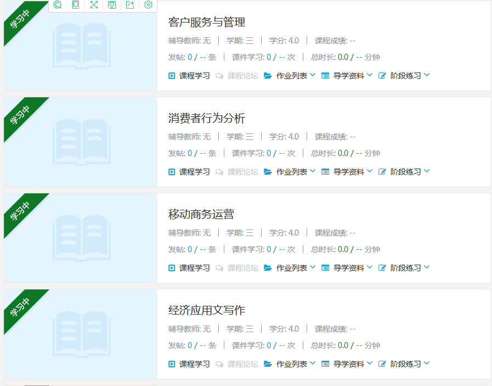The image size is (492, 386).
Task: Click the course title 消费者行为分析
Action: pyautogui.click(x=206, y=118)
